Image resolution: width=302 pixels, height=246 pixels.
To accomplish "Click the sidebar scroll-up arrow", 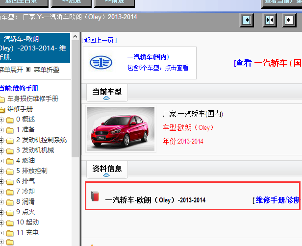I will 75,36.
